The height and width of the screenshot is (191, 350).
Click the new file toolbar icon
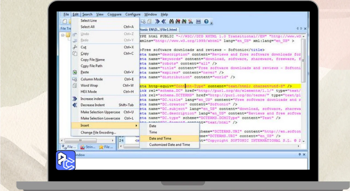[65, 21]
